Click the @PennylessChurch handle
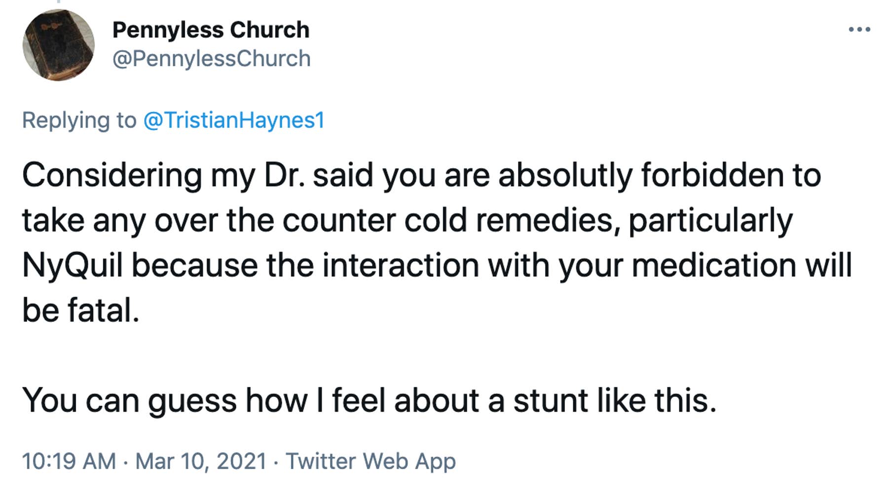895x493 pixels. [211, 58]
